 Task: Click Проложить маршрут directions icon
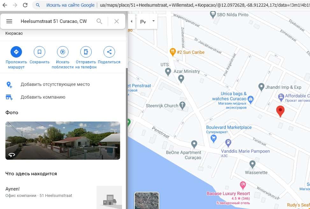tap(16, 52)
